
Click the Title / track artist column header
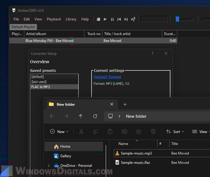point(132,34)
